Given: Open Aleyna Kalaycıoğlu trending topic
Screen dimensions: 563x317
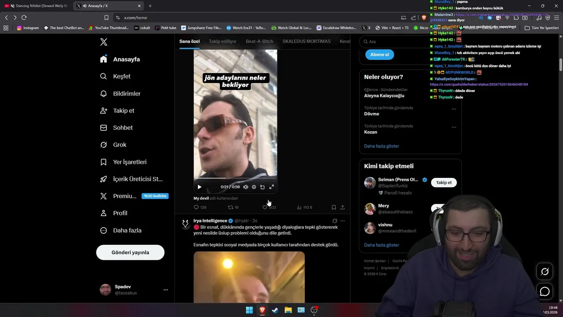Looking at the screenshot, I should point(384,96).
